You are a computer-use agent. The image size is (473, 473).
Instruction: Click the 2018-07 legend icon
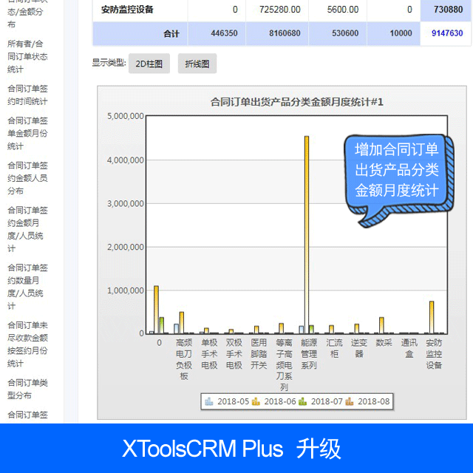point(302,401)
